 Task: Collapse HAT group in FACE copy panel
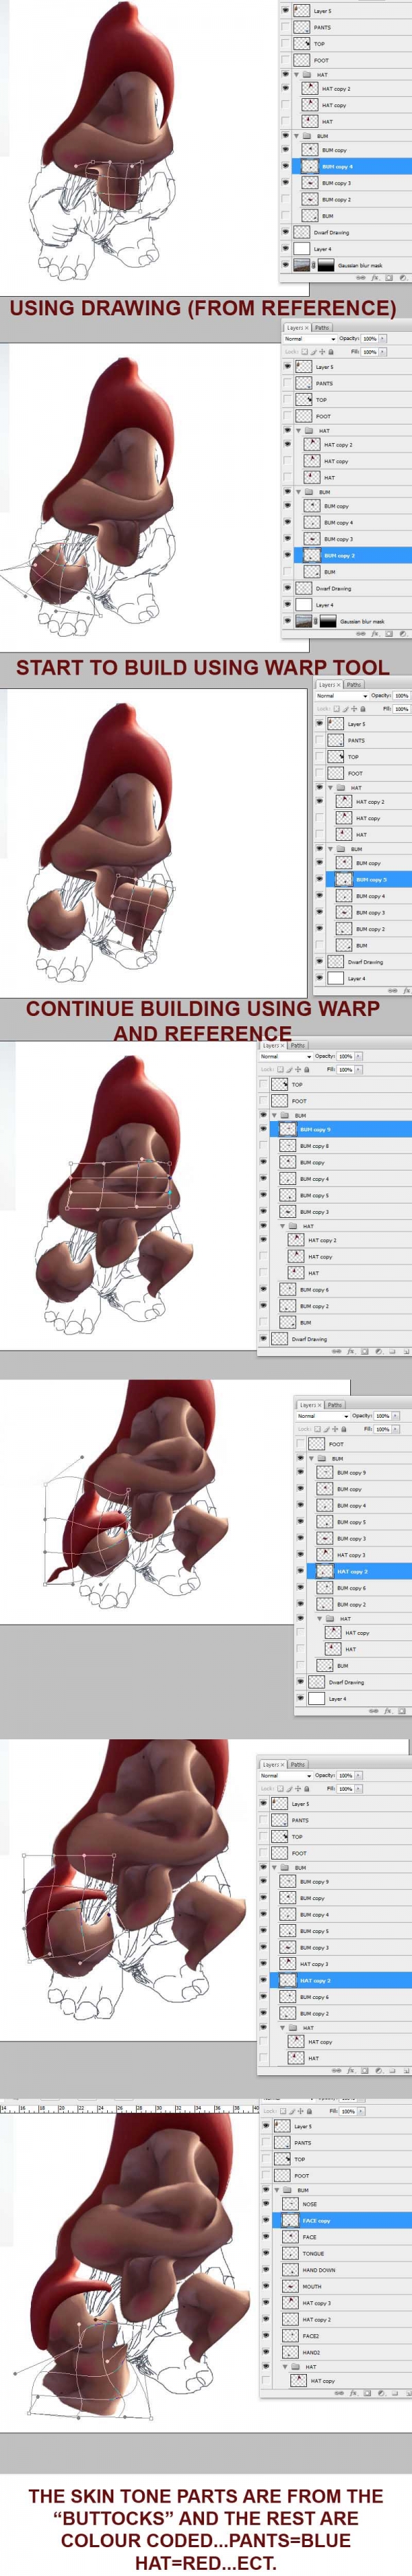285,2367
